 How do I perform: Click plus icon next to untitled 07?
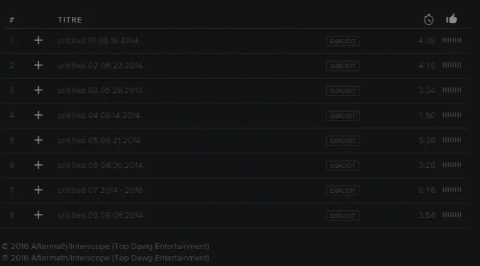point(38,190)
